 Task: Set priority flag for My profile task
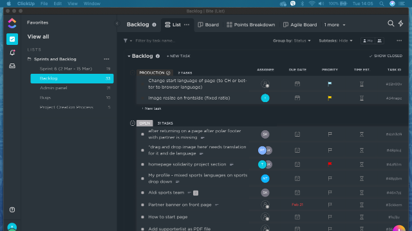click(330, 178)
